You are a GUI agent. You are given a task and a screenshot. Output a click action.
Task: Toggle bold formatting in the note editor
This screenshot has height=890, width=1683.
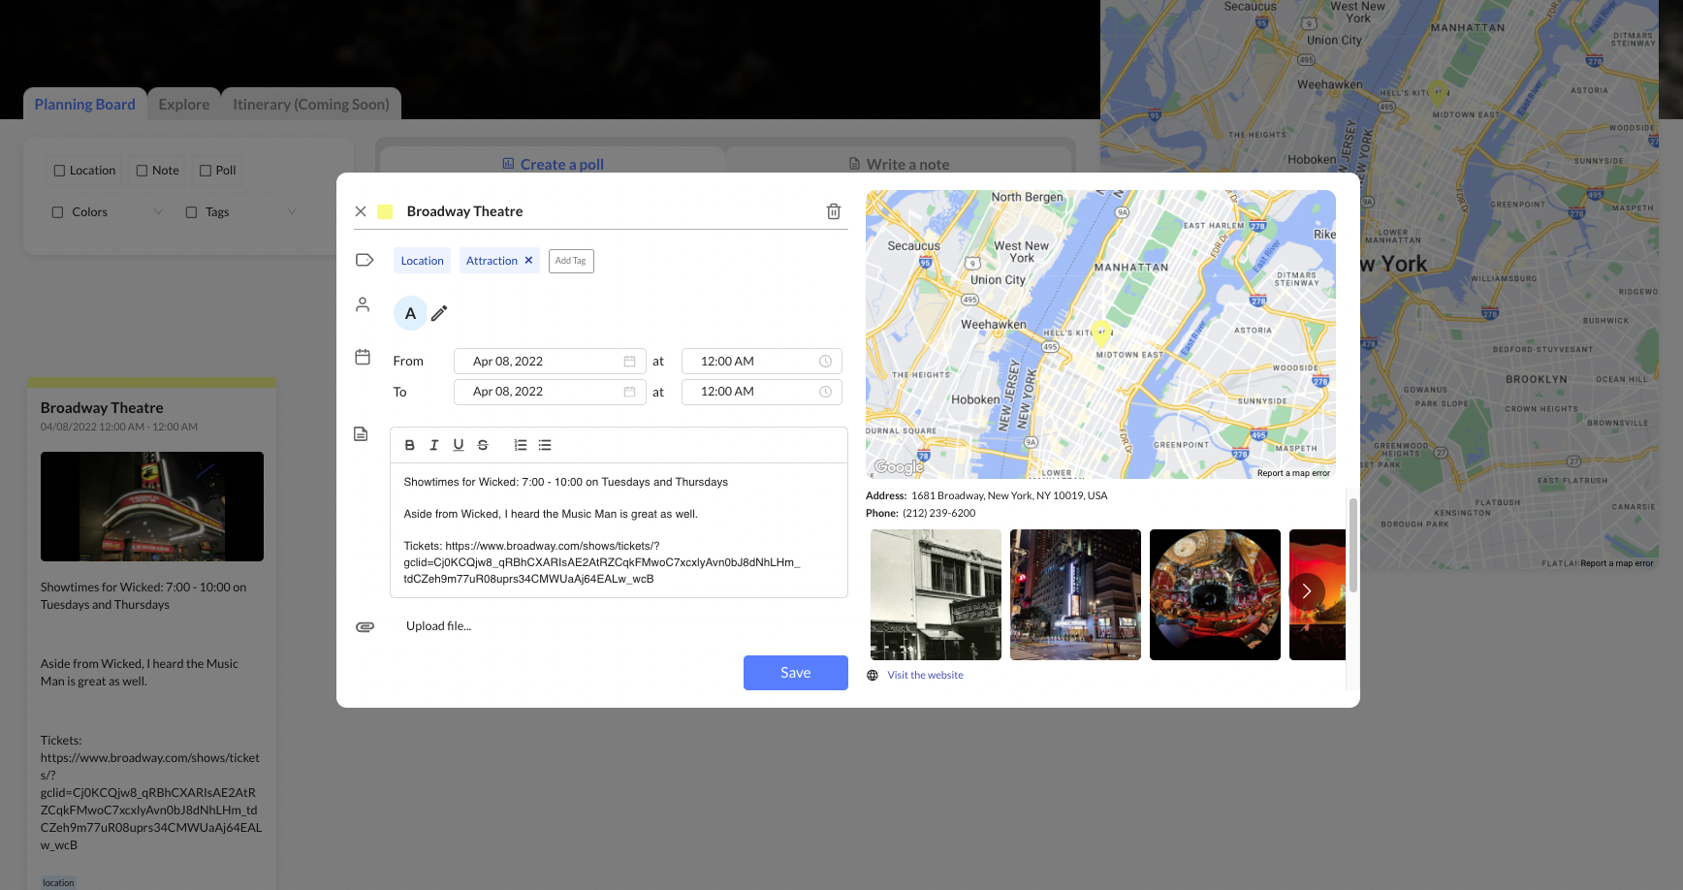pyautogui.click(x=409, y=445)
